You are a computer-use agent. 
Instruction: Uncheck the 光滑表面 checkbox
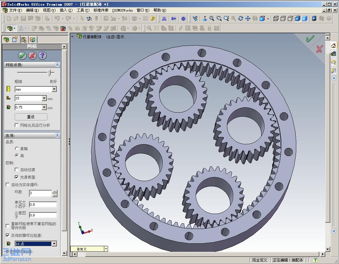pyautogui.click(x=17, y=177)
